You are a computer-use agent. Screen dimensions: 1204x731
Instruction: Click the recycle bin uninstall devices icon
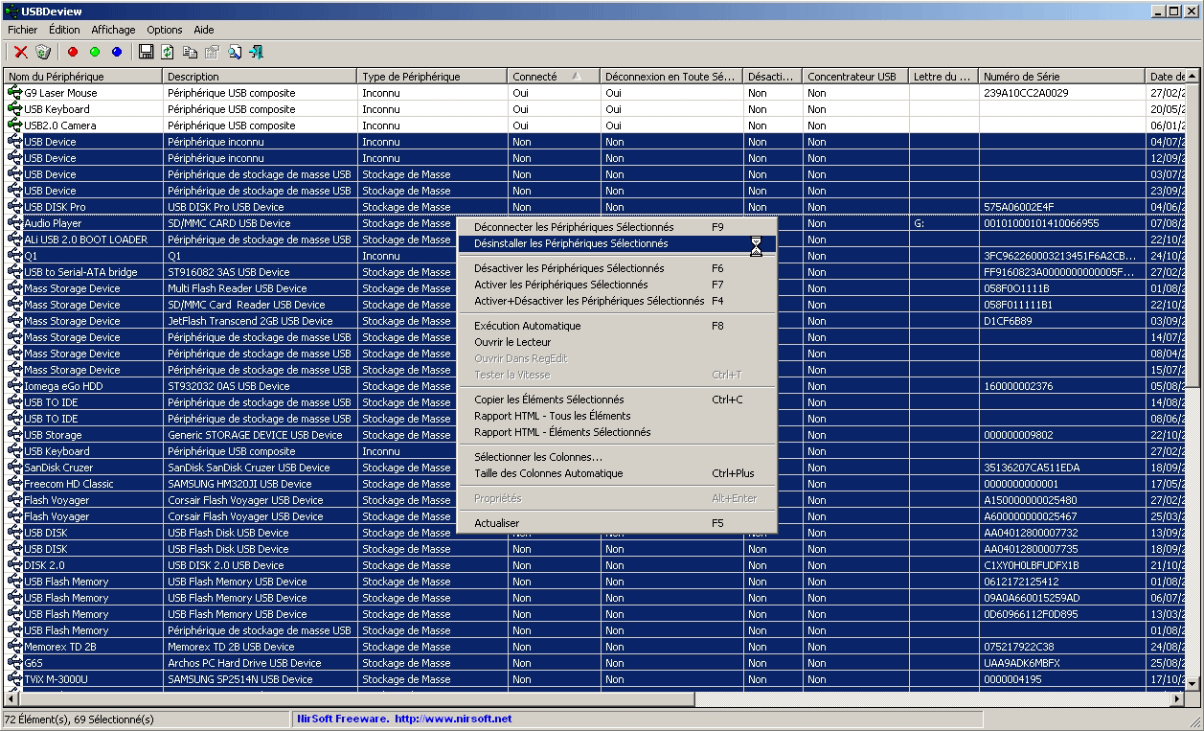pos(43,52)
